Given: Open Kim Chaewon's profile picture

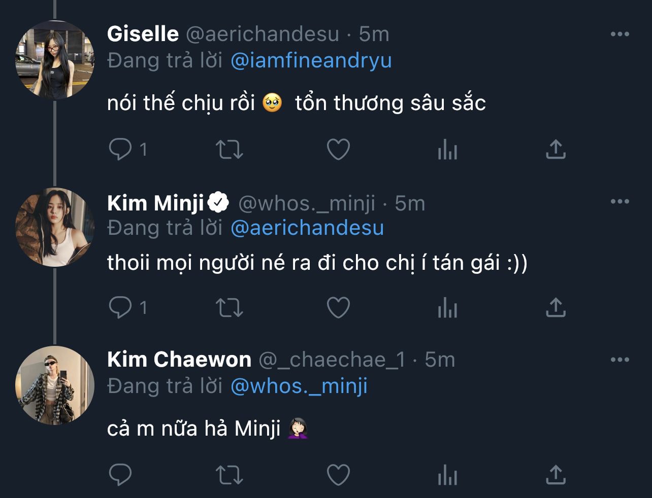Looking at the screenshot, I should pyautogui.click(x=55, y=385).
